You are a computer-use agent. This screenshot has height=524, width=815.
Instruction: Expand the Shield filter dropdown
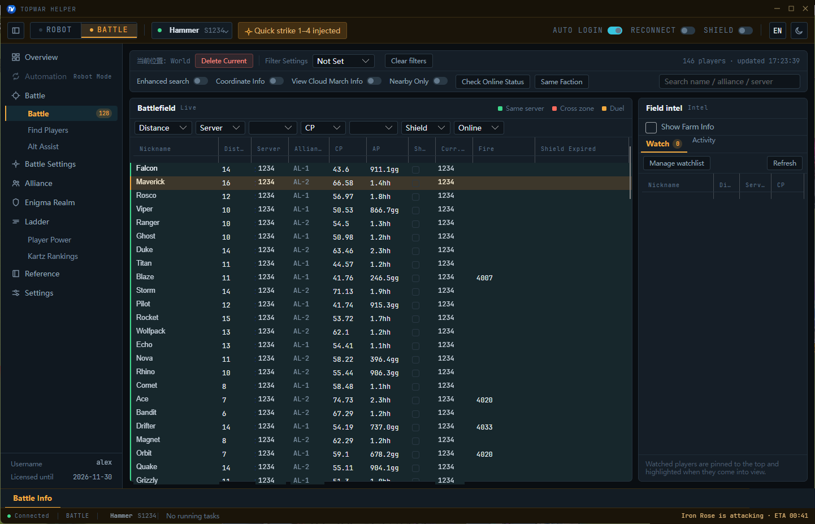(x=426, y=128)
